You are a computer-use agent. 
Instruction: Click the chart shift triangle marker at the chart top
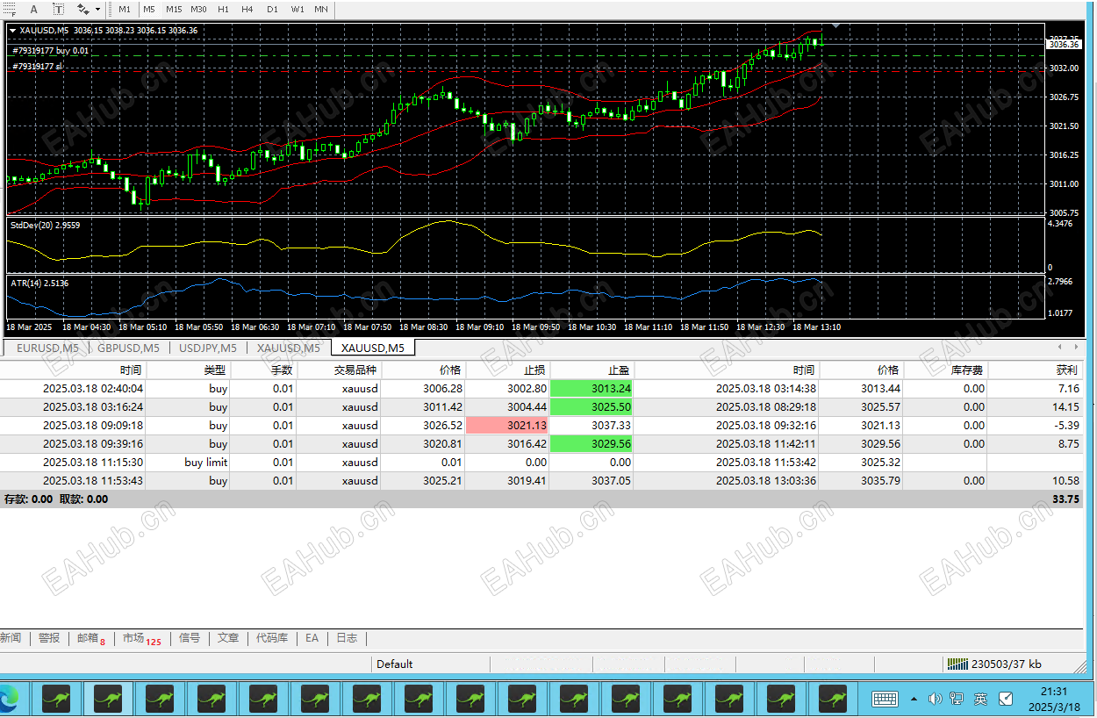tap(835, 26)
